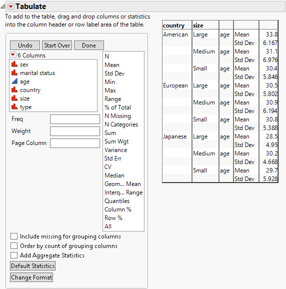This screenshot has height=289, width=286.
Task: Click the European row label
Action: 175,85
